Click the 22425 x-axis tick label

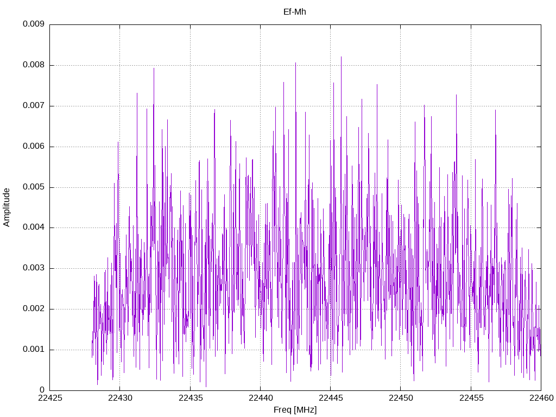50,398
